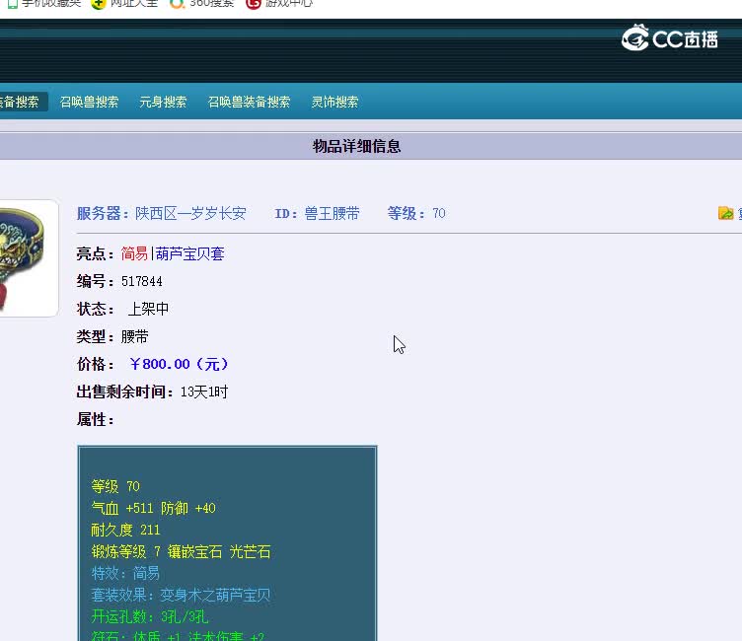The width and height of the screenshot is (742, 641).
Task: Select the item number 517844
Action: (142, 281)
